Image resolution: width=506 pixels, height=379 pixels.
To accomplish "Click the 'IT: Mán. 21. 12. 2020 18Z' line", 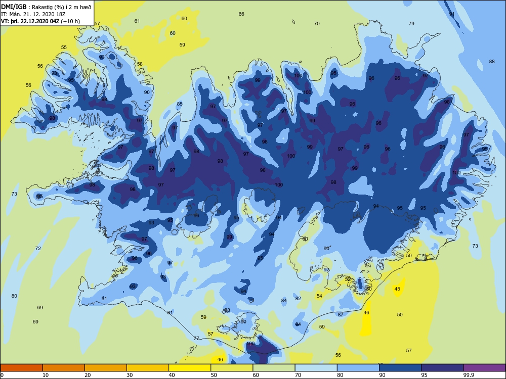I will pyautogui.click(x=33, y=14).
